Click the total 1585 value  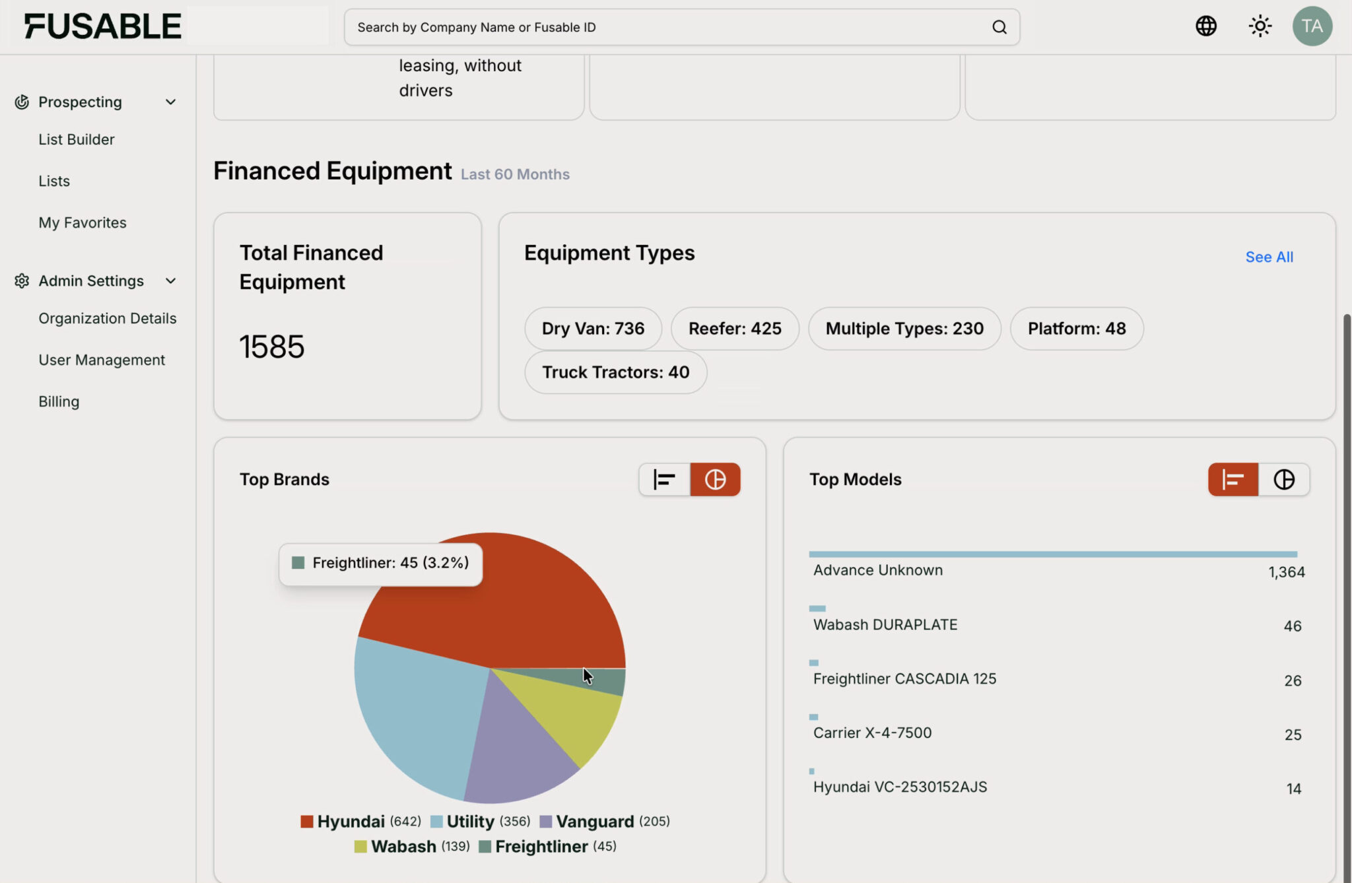[272, 346]
